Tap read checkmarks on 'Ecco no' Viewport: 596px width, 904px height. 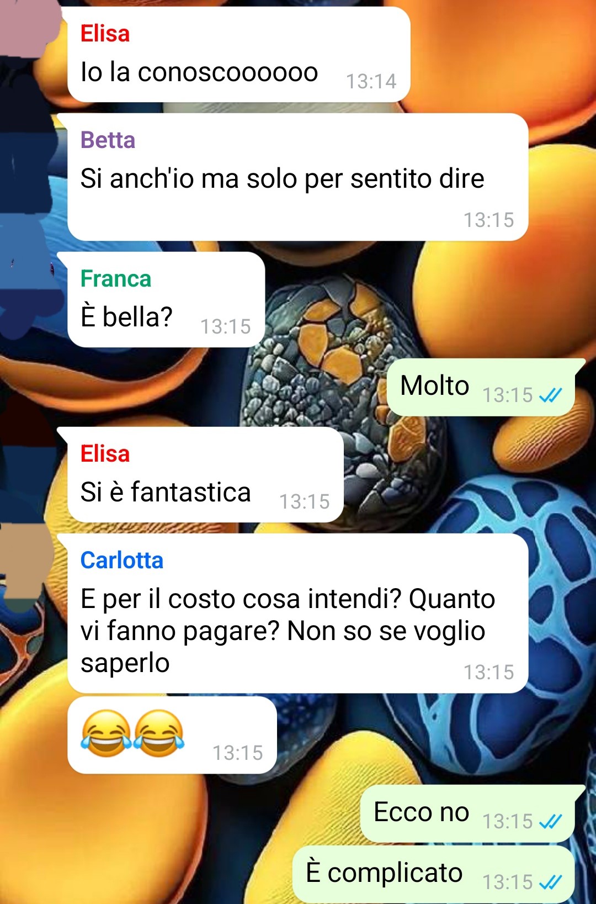550,822
